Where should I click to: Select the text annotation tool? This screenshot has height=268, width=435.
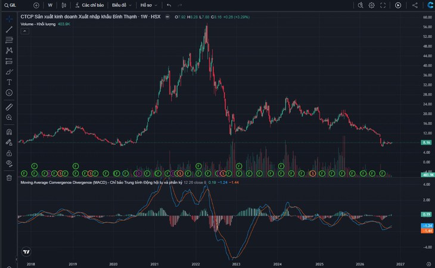[x=9, y=82]
